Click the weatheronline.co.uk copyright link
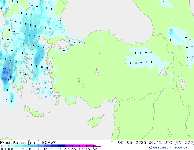 tap(168, 147)
